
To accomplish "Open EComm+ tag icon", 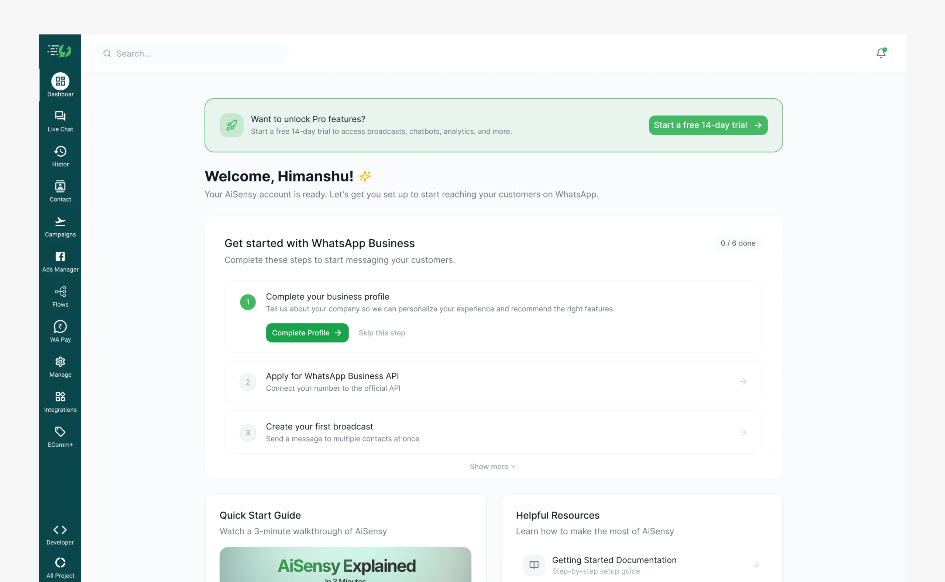I will [60, 432].
